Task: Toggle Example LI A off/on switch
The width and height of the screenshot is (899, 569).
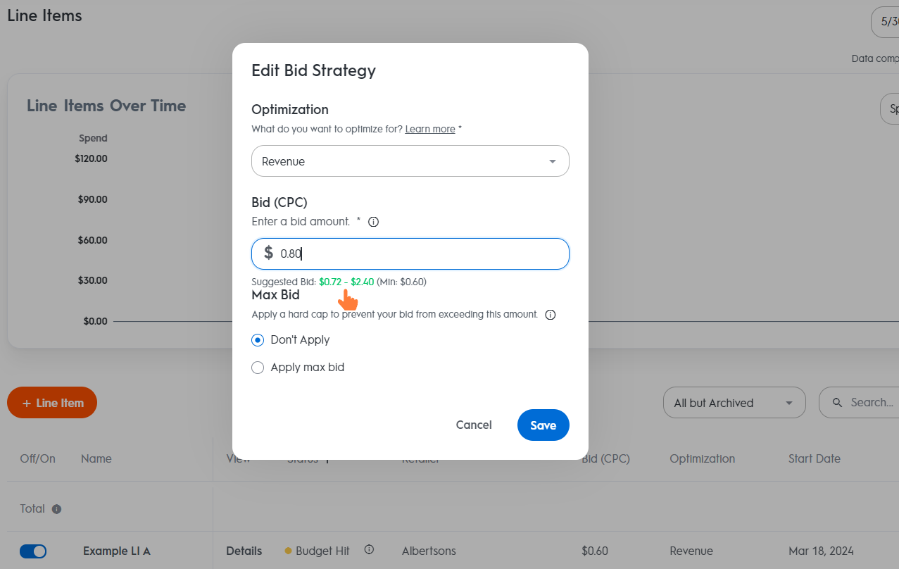Action: pos(33,551)
